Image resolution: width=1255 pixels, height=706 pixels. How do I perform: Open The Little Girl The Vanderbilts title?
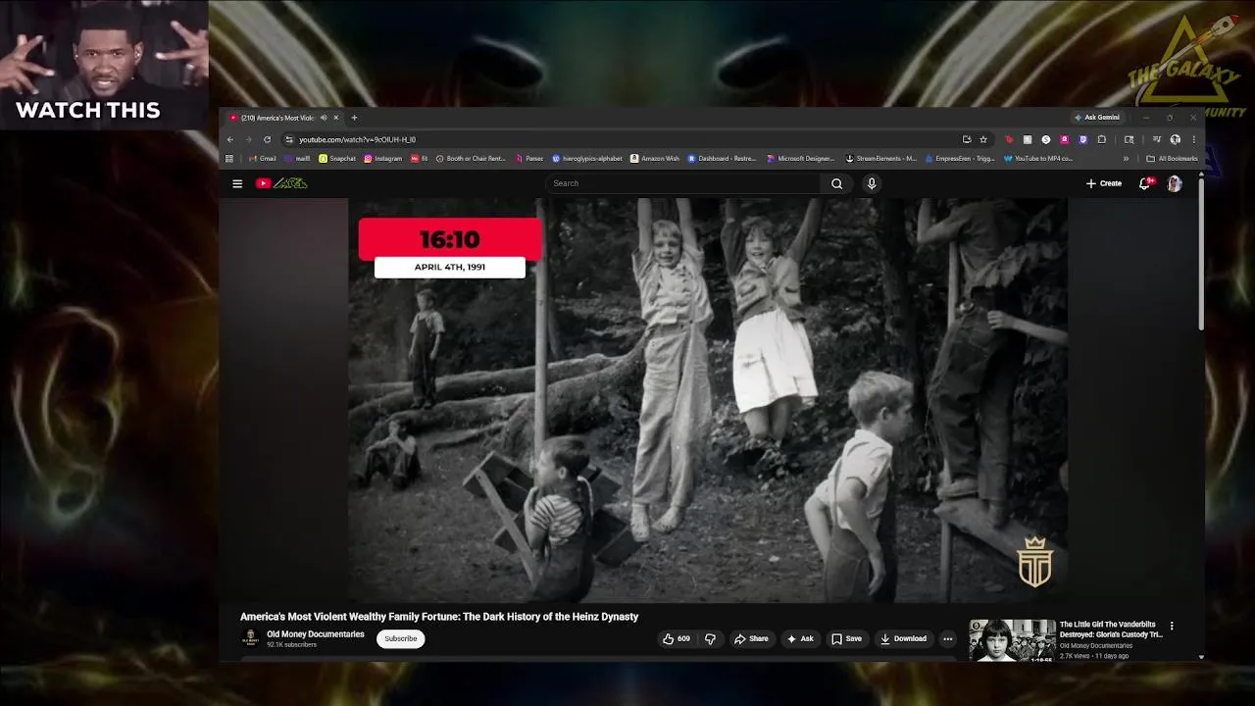(x=1111, y=630)
